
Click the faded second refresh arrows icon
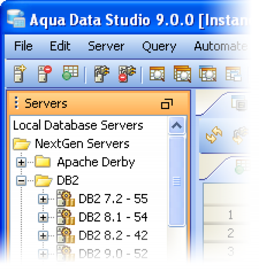(241, 135)
